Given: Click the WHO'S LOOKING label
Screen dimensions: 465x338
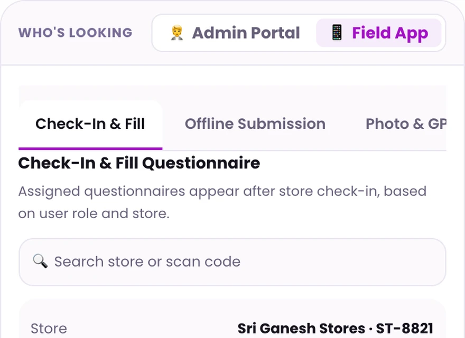Looking at the screenshot, I should click(76, 33).
